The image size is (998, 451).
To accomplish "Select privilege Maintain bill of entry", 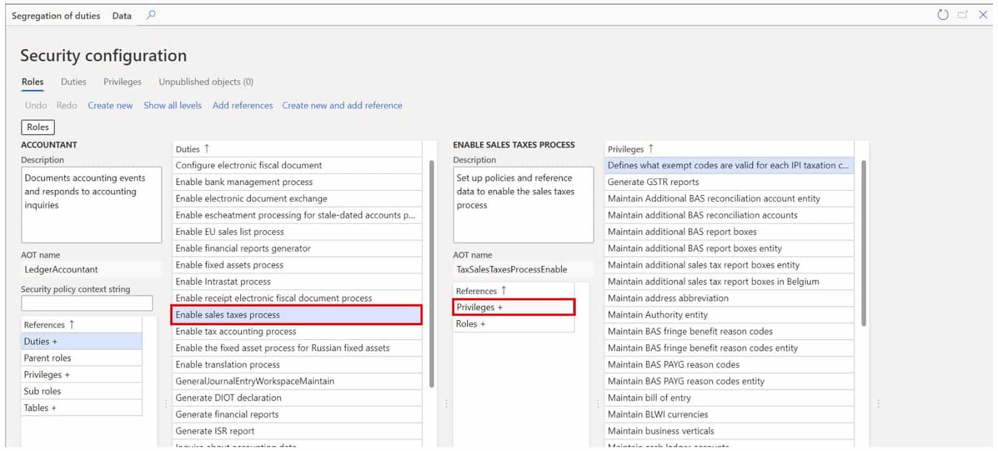I will click(x=729, y=397).
